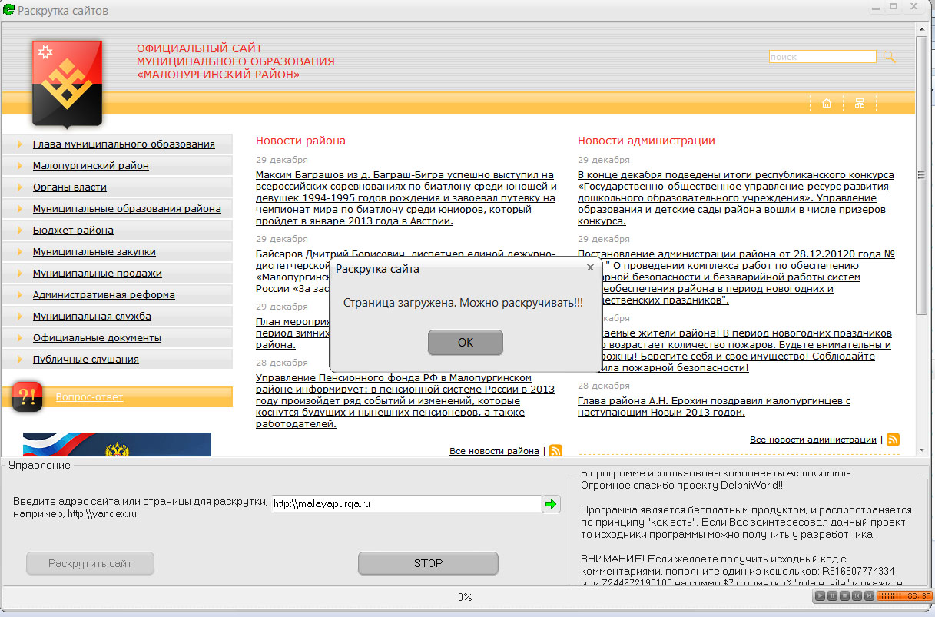
Task: Pause playback in the media player widget
Action: coord(832,595)
